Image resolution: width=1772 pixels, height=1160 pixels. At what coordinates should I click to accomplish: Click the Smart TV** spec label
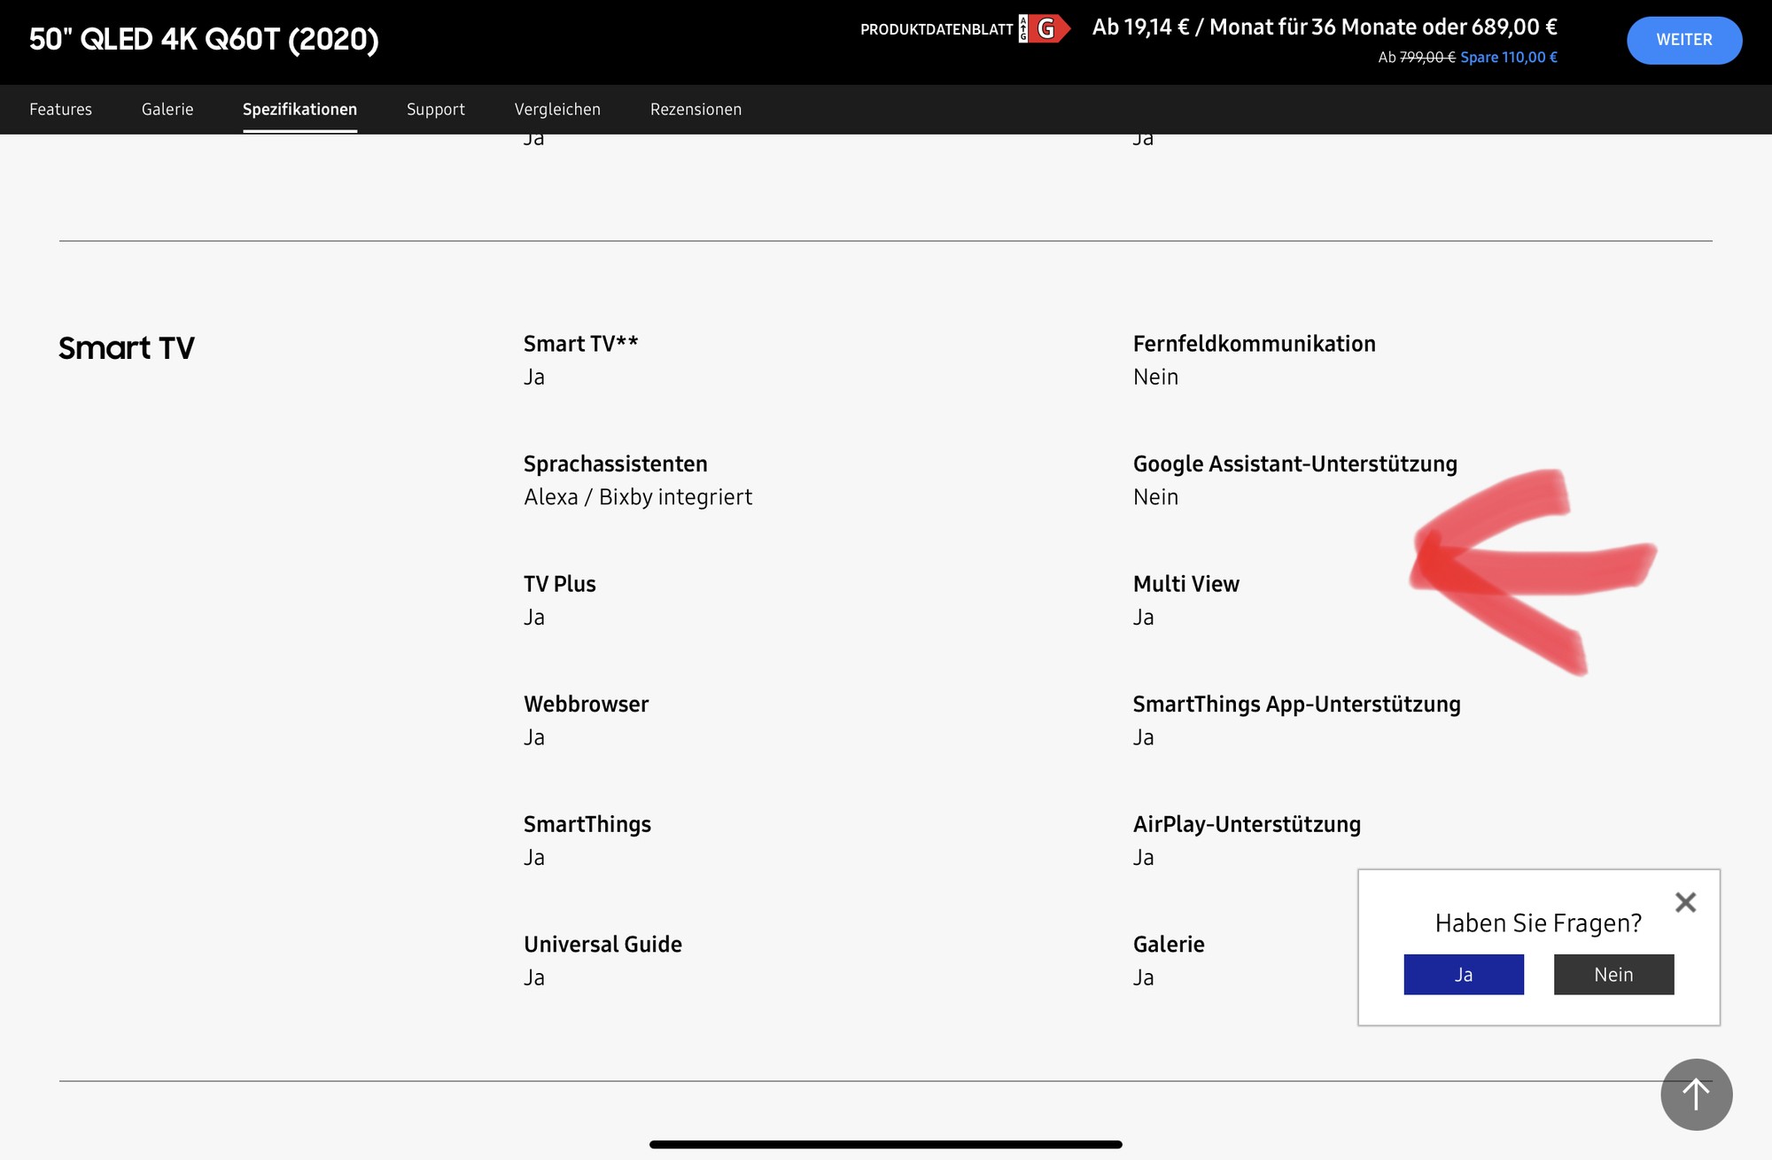[580, 344]
